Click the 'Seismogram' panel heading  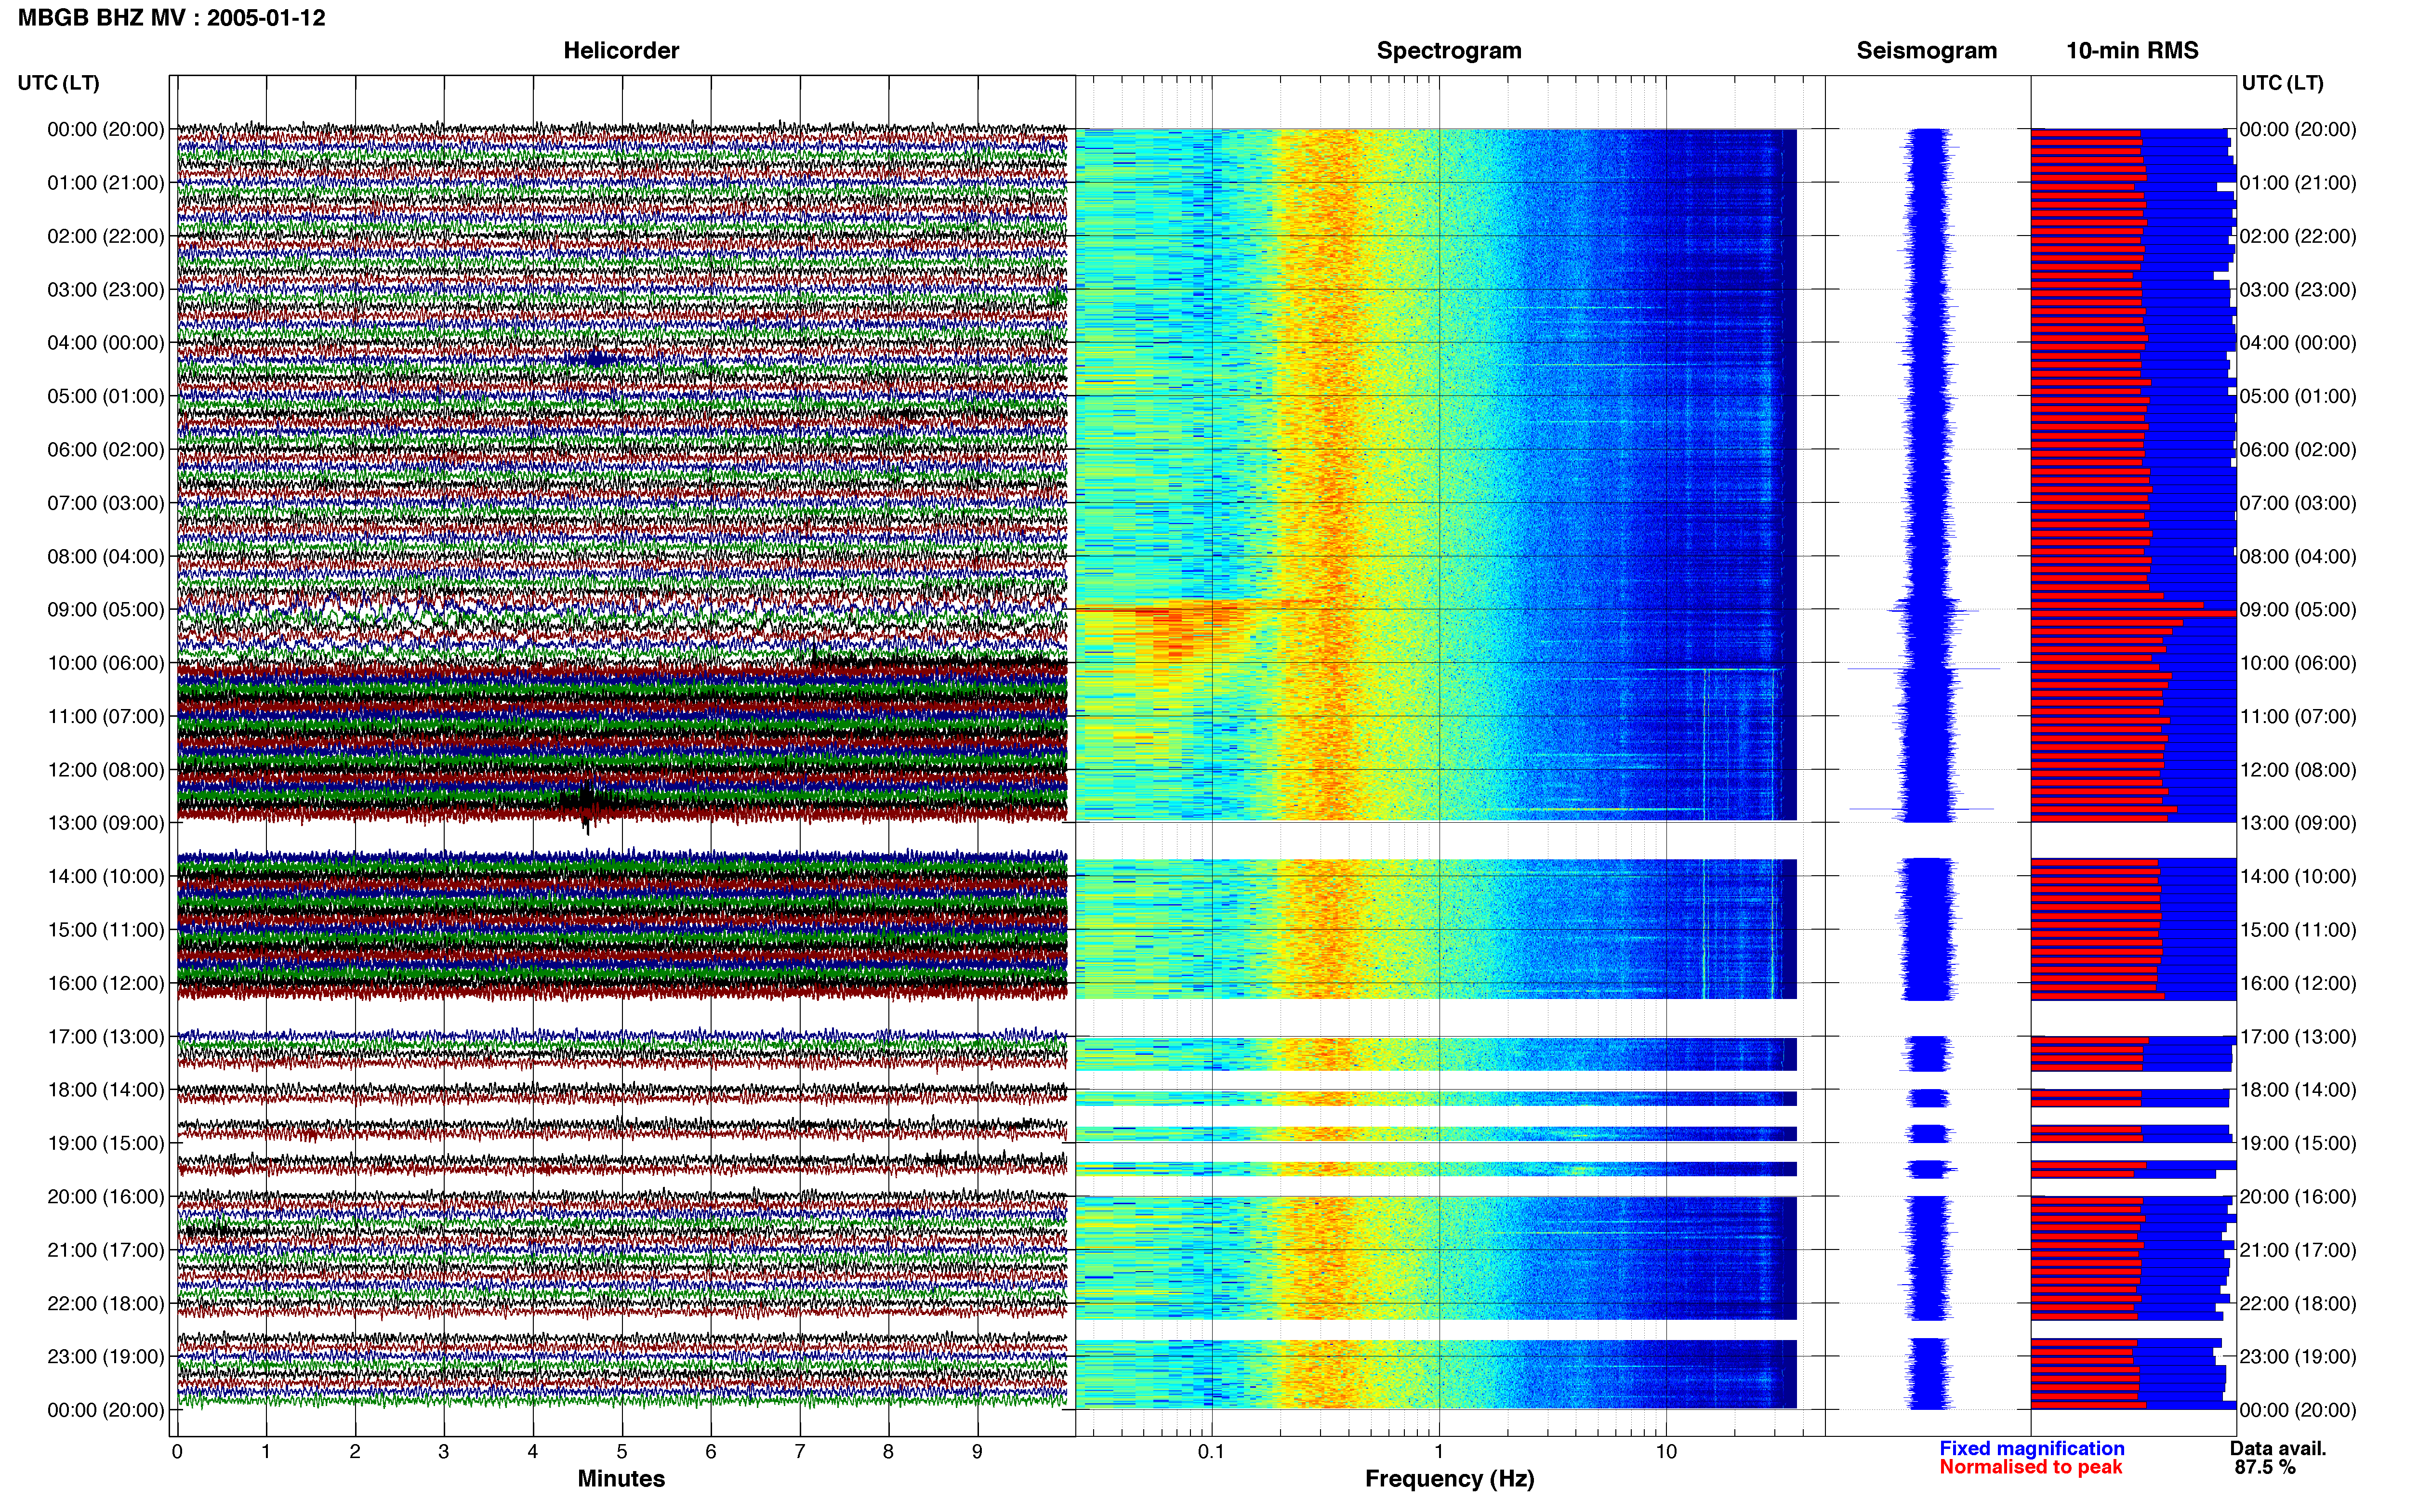[1926, 50]
